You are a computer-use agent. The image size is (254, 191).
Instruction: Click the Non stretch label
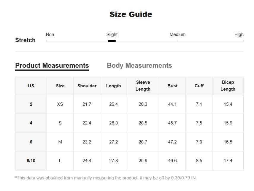click(x=50, y=34)
